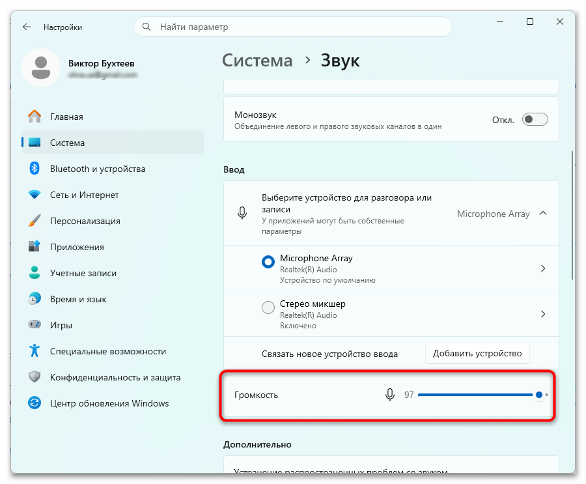
Task: Click Связать новое устройство ввода text
Action: point(329,354)
